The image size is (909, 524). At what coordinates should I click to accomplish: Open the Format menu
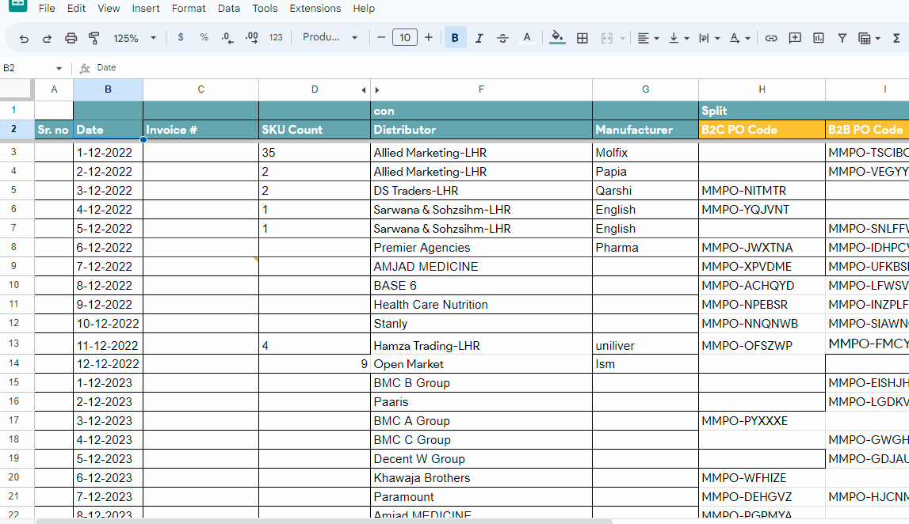(189, 8)
